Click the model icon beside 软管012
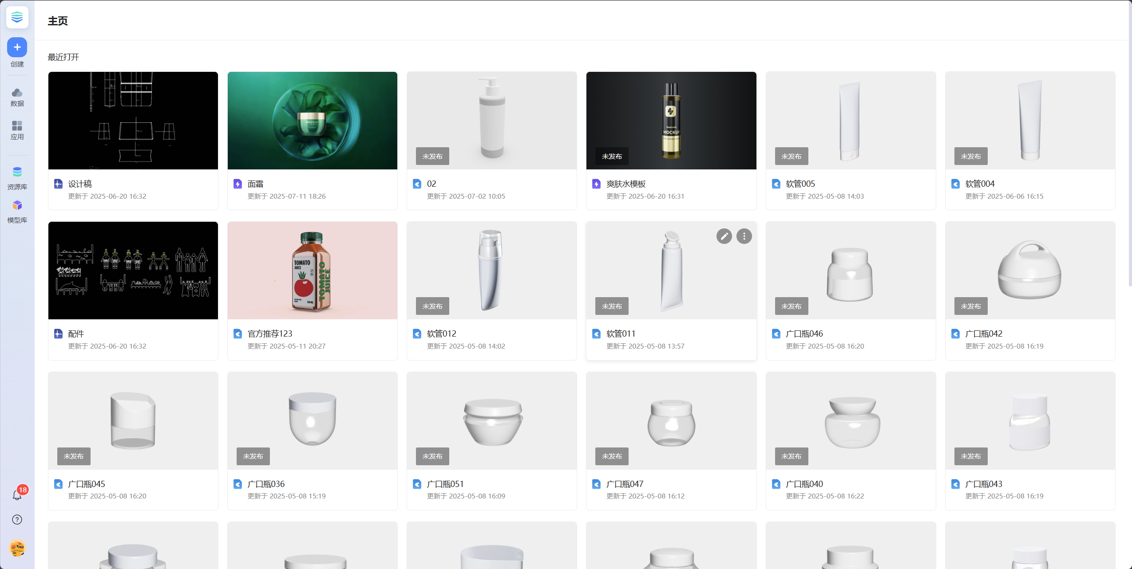Viewport: 1132px width, 569px height. tap(417, 334)
